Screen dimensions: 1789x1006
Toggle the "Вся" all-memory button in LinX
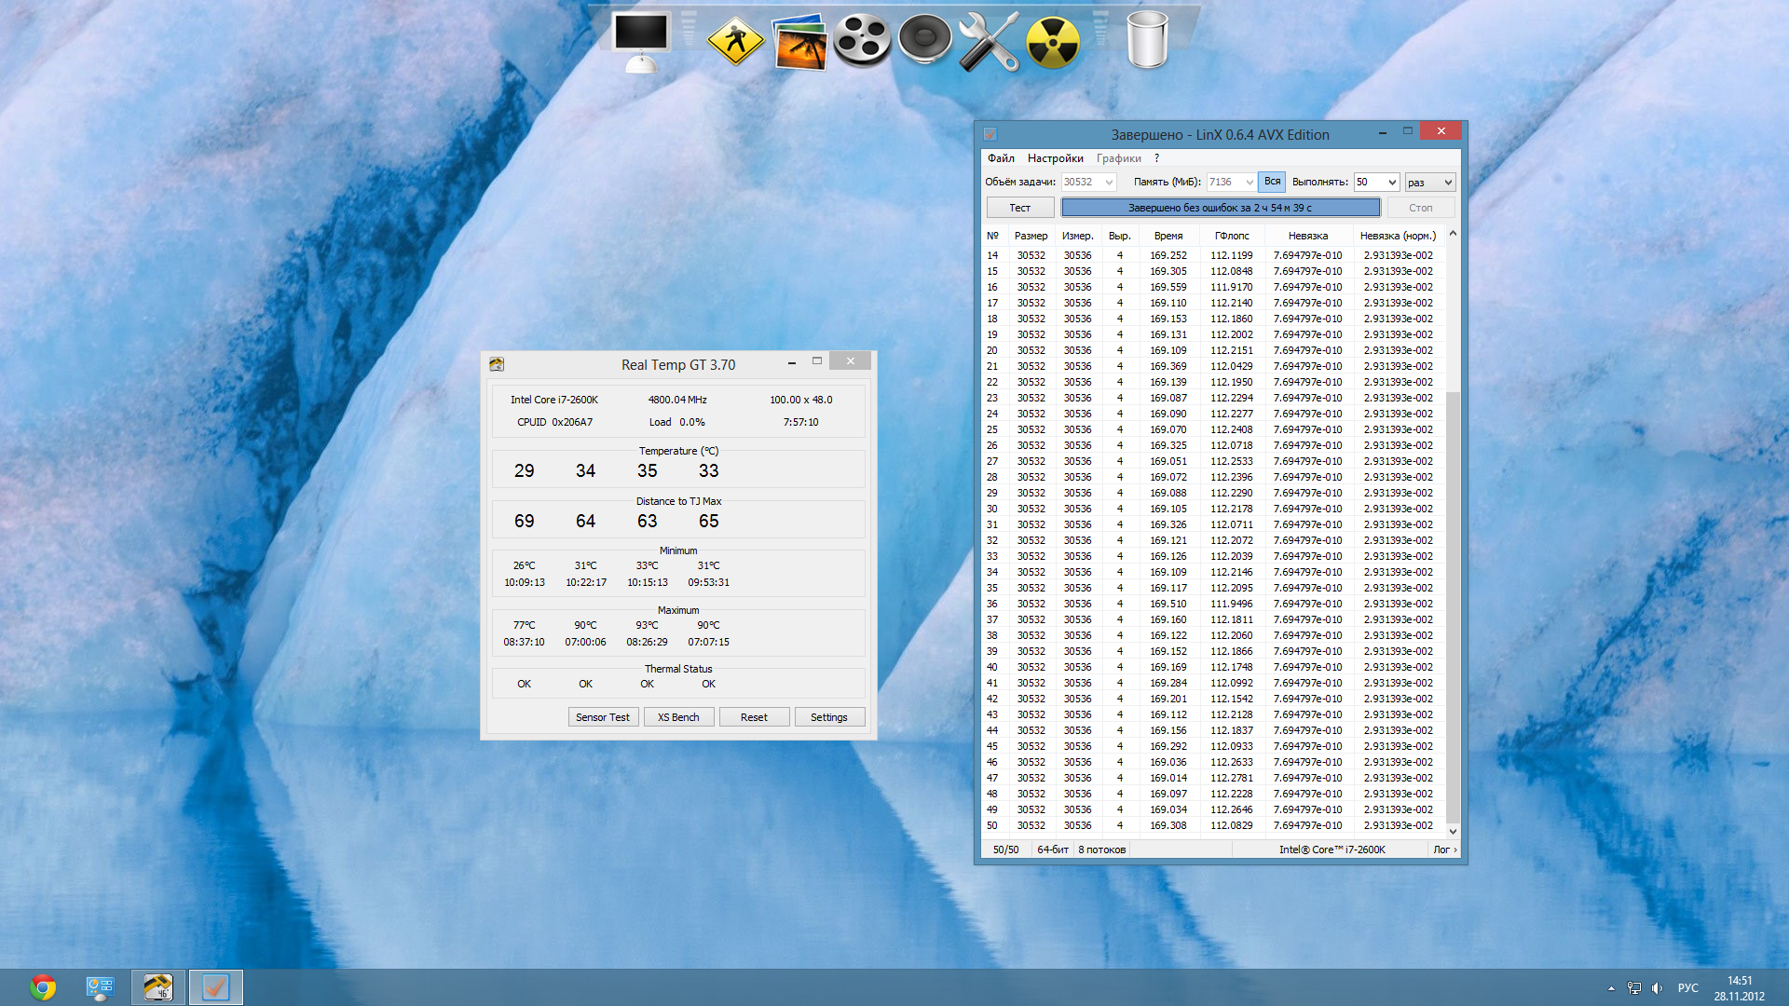[1272, 182]
